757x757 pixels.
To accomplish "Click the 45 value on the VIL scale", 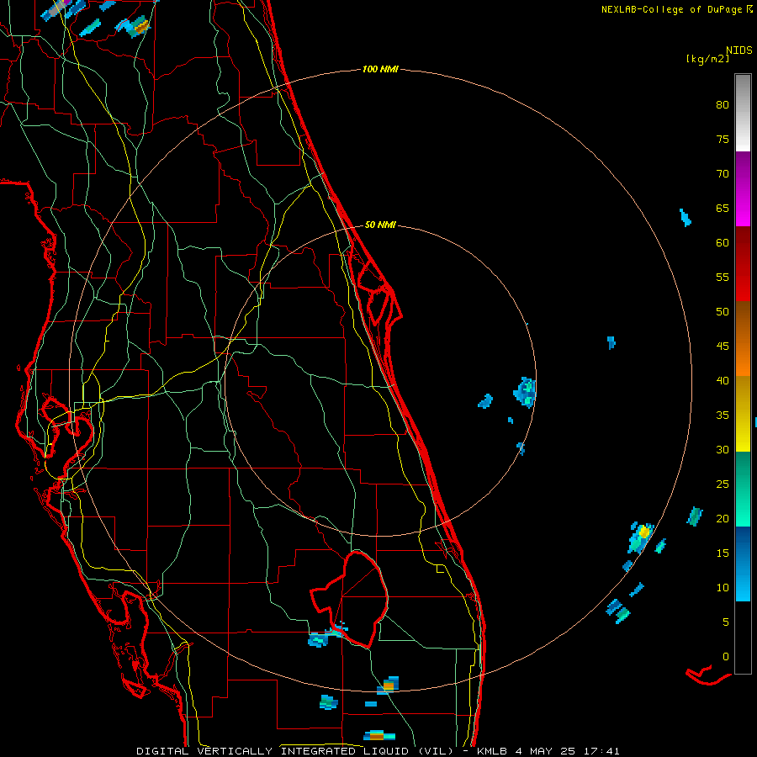I will click(x=723, y=347).
